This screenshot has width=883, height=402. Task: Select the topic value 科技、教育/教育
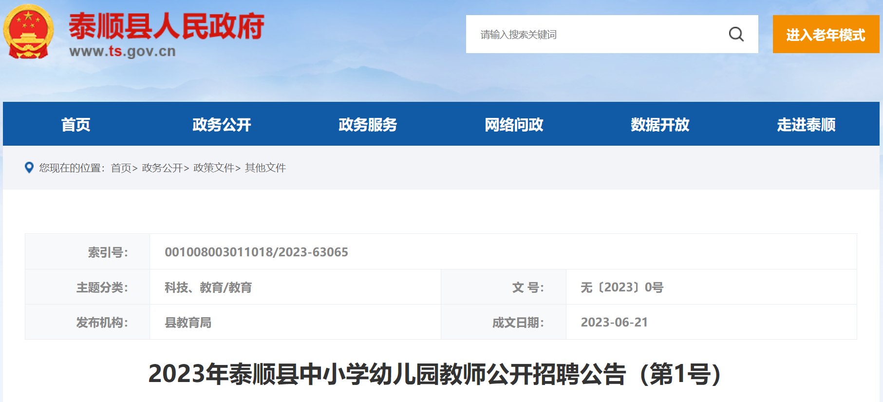click(208, 287)
